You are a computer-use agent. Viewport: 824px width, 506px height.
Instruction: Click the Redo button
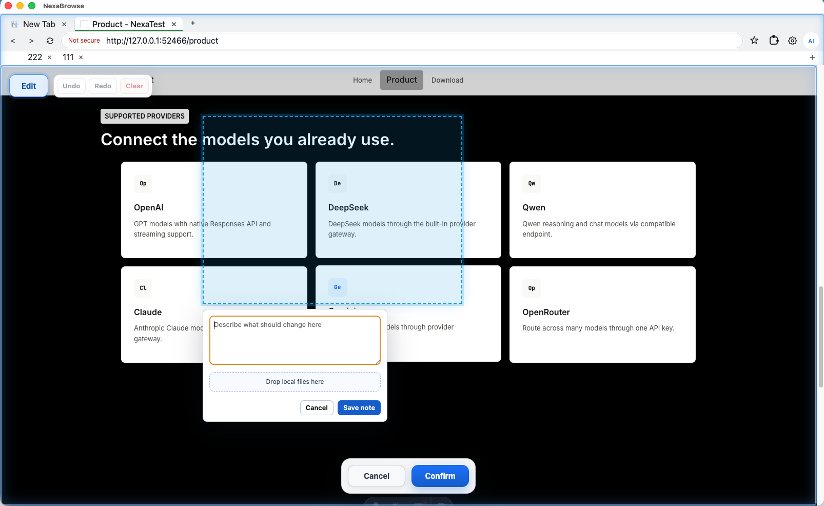coord(103,86)
